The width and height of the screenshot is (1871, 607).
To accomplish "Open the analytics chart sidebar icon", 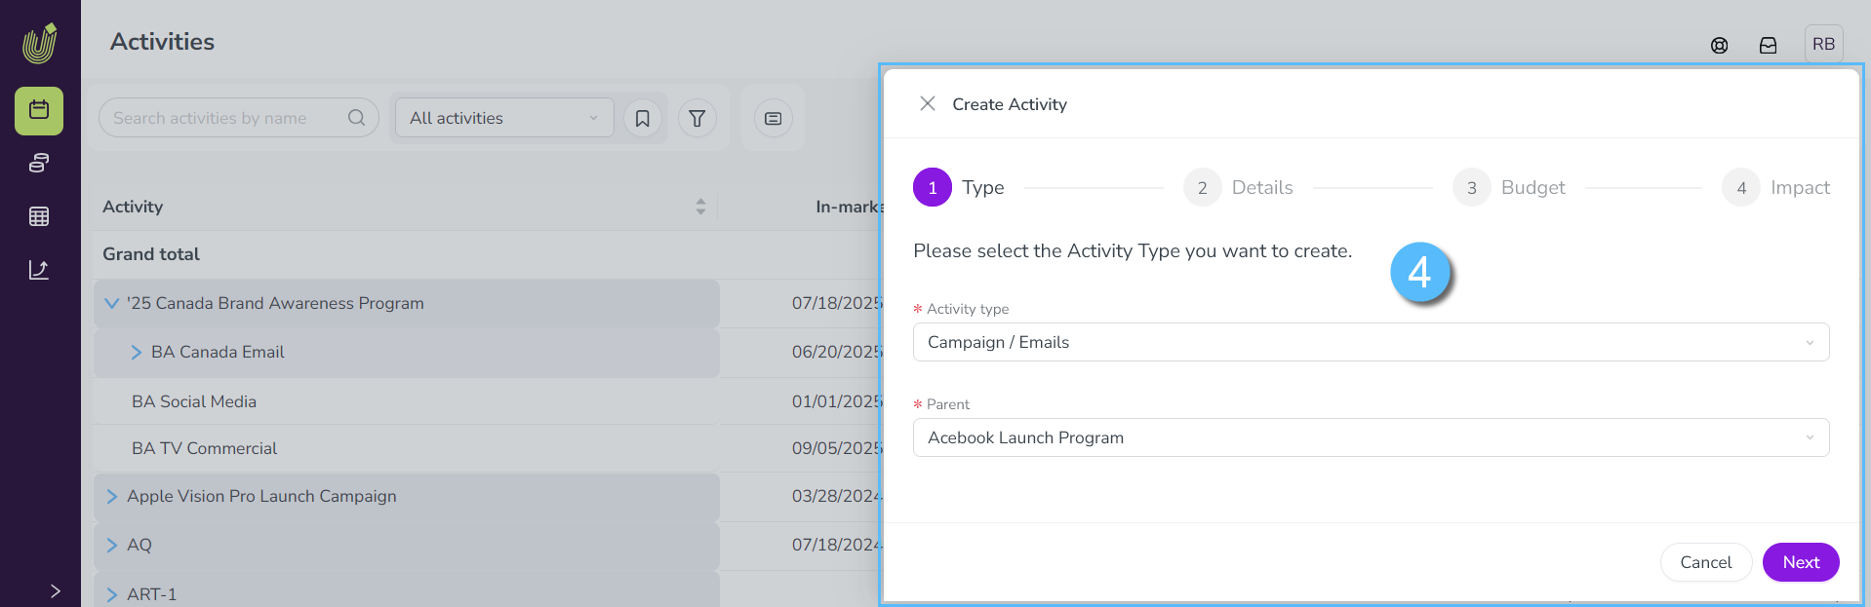I will pyautogui.click(x=39, y=270).
